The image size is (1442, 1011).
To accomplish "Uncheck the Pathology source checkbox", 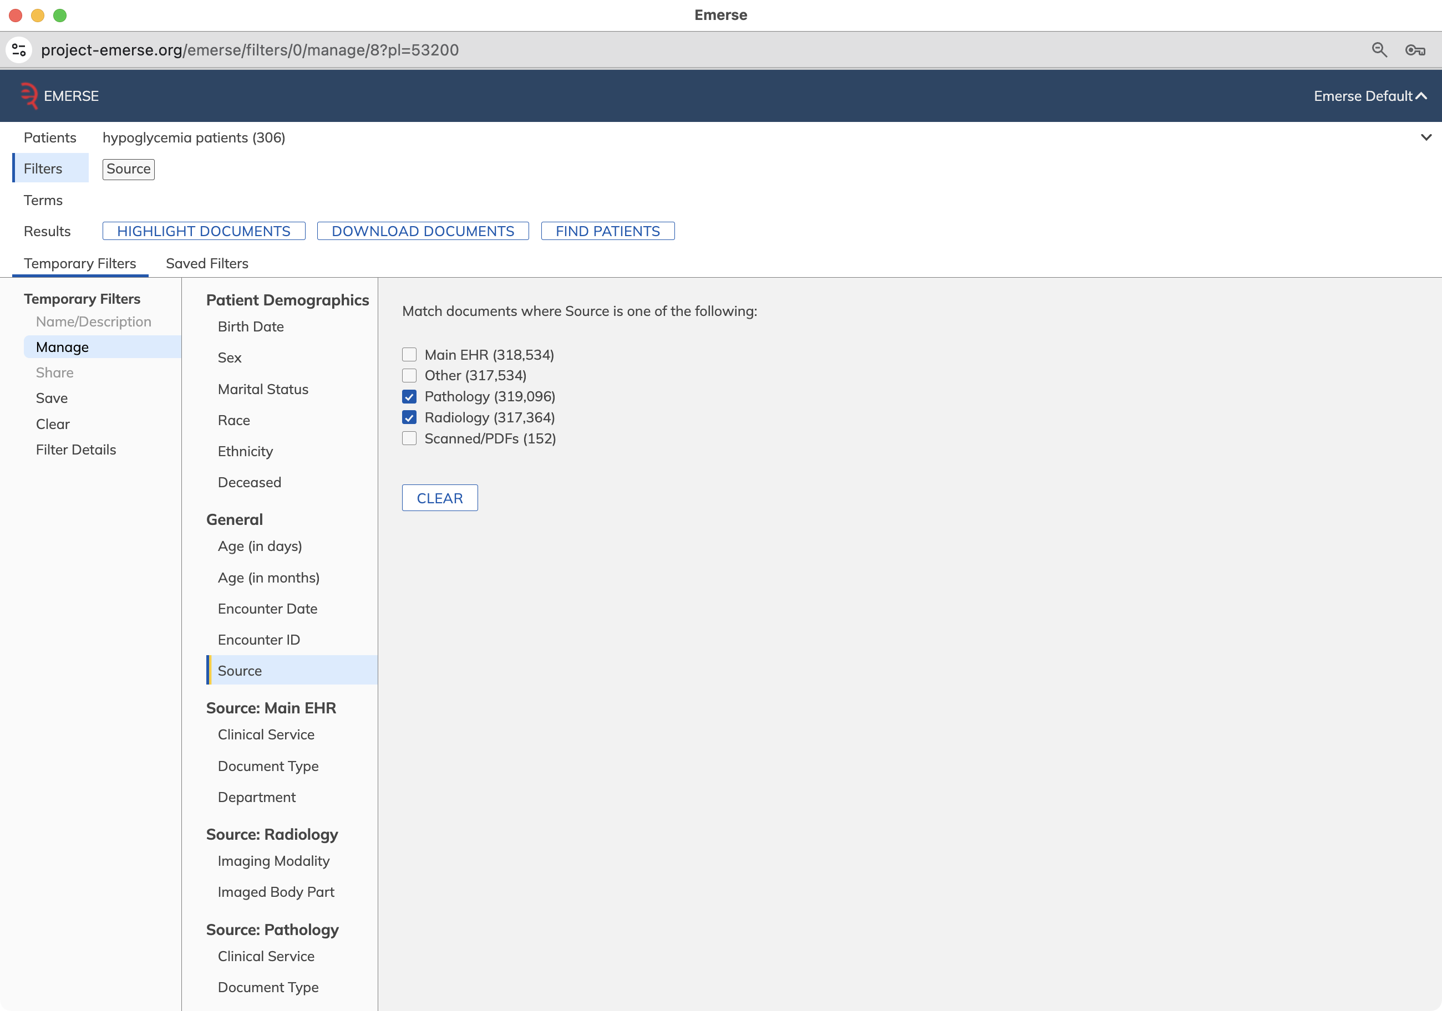I will tap(409, 397).
